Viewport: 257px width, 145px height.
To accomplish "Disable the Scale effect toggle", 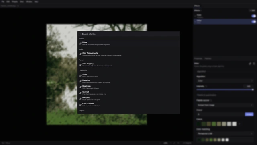I will [253, 16].
